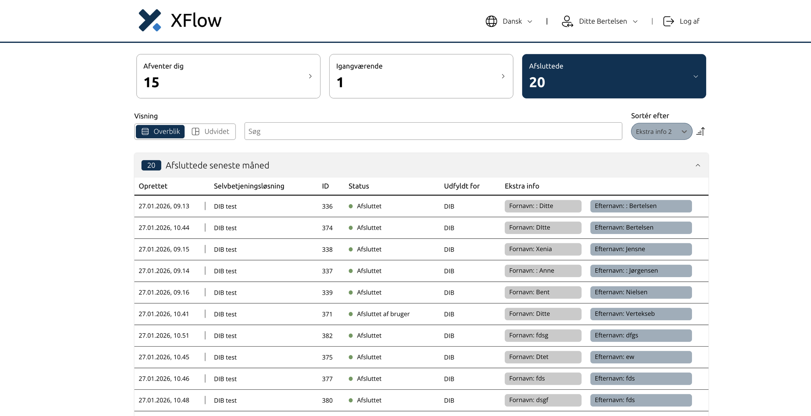
Task: Toggle the sort direction icon
Action: [x=701, y=131]
